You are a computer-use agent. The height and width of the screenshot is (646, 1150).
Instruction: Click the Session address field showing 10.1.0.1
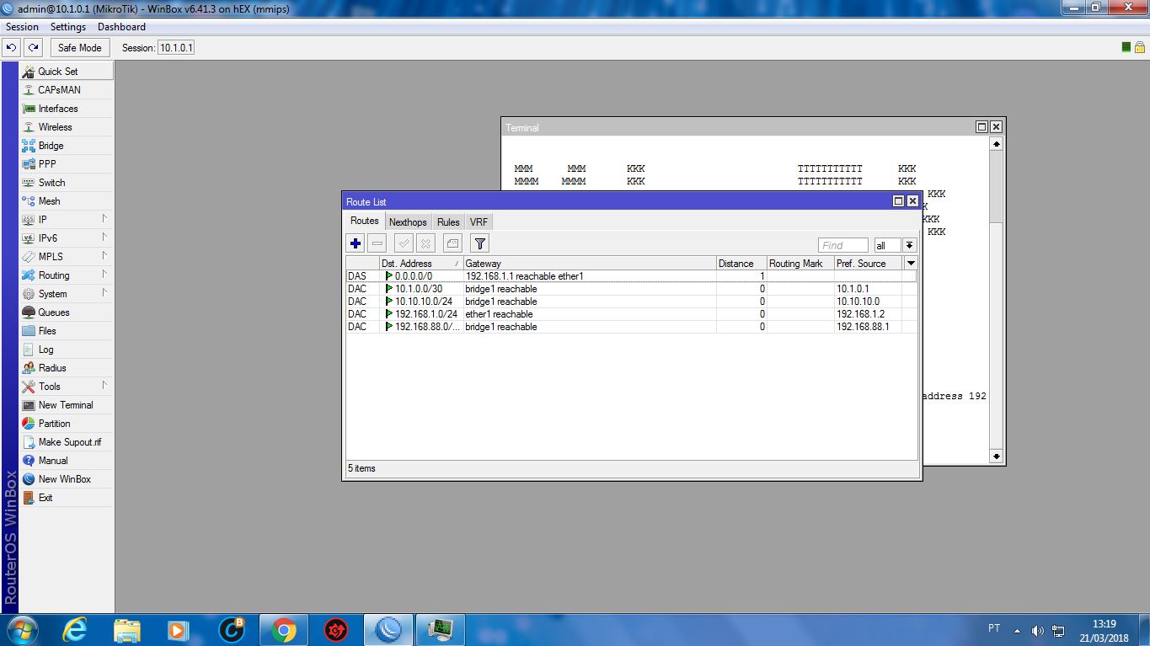[x=176, y=48]
